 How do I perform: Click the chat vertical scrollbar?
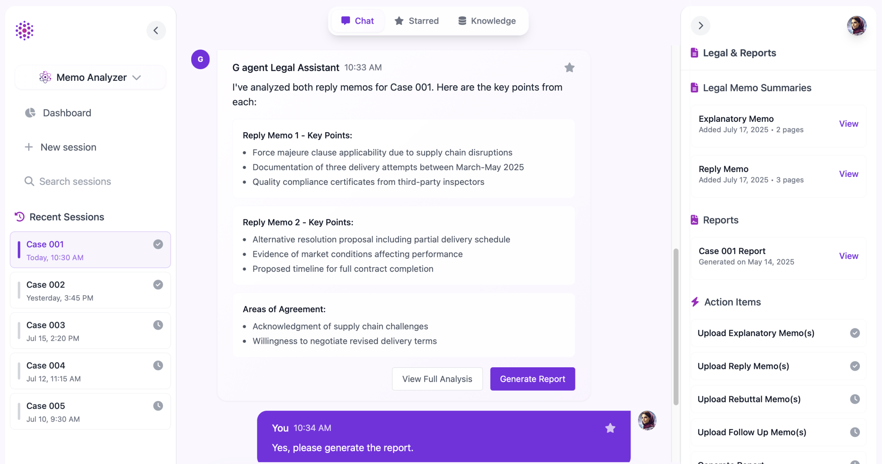click(x=676, y=326)
